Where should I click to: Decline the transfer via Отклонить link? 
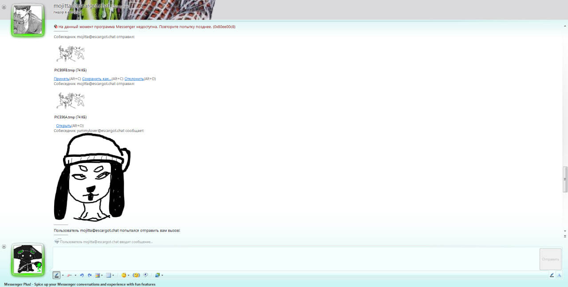(134, 79)
